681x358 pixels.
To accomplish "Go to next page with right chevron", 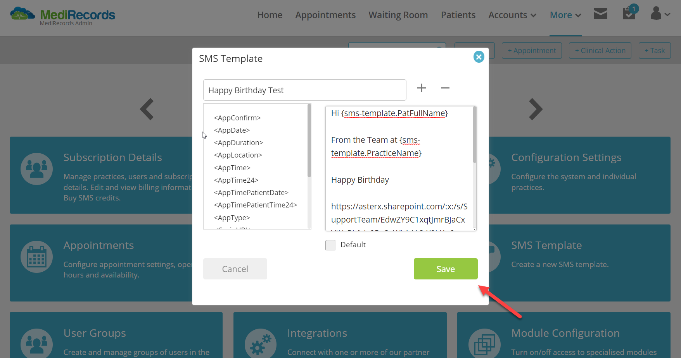I will (536, 109).
